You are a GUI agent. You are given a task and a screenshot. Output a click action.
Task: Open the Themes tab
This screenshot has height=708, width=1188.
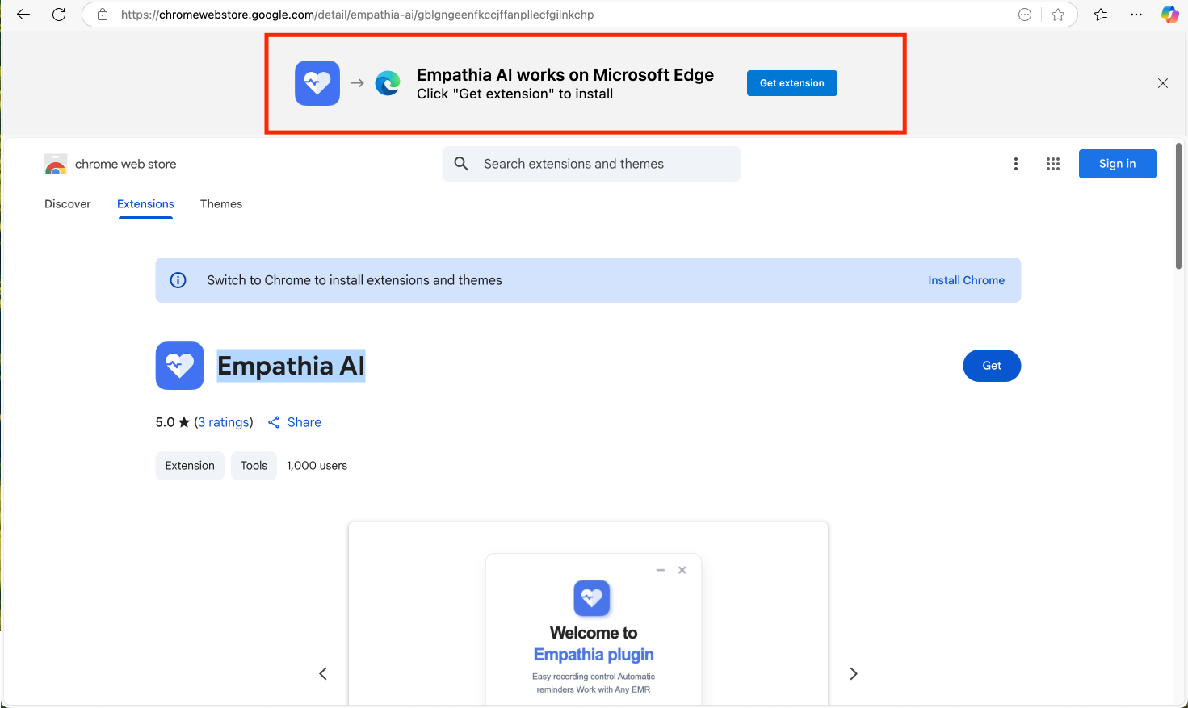coord(221,204)
